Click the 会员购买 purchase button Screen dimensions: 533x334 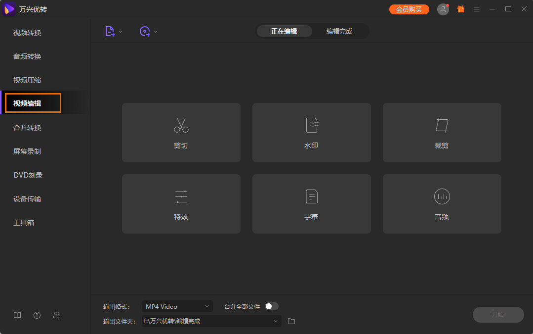point(409,9)
